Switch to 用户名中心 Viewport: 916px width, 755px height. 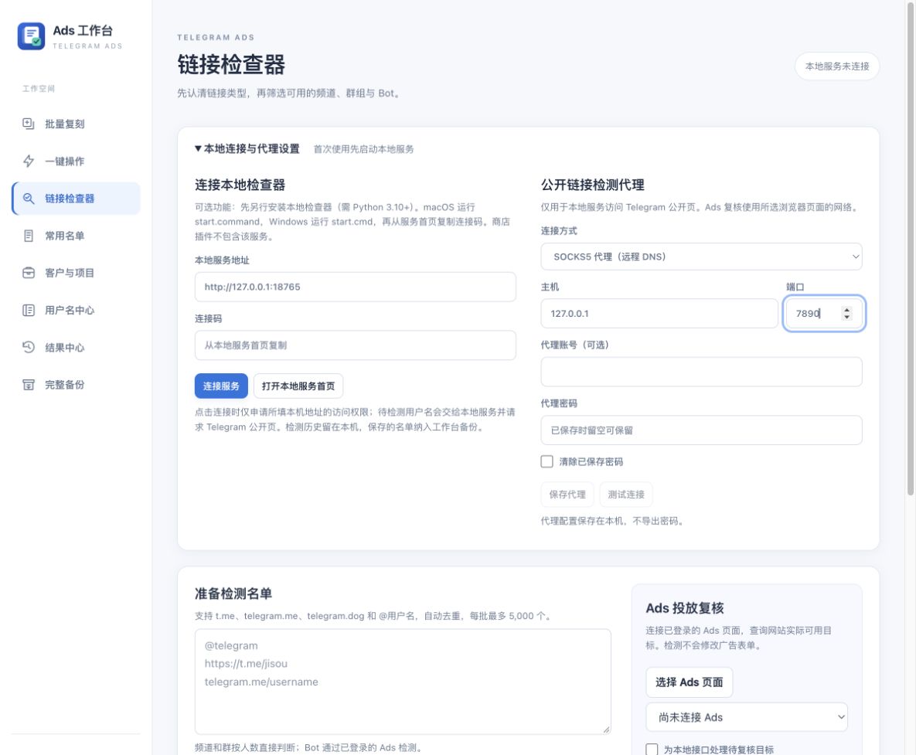(x=76, y=310)
